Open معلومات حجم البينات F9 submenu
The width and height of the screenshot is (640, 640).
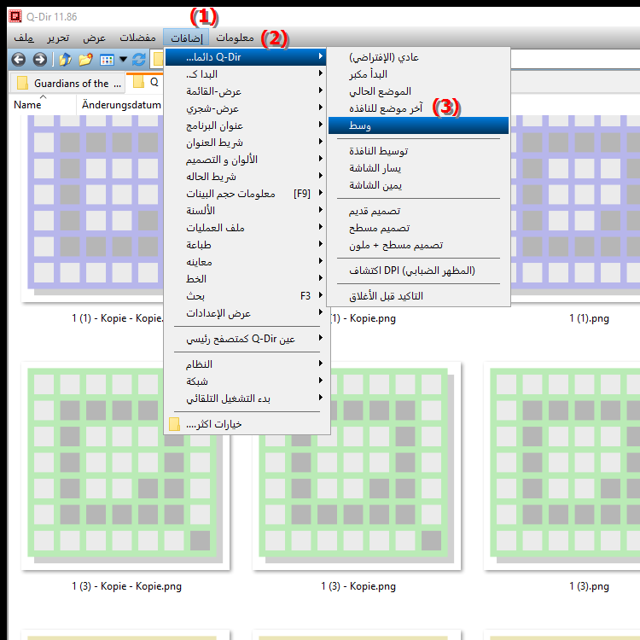click(246, 194)
